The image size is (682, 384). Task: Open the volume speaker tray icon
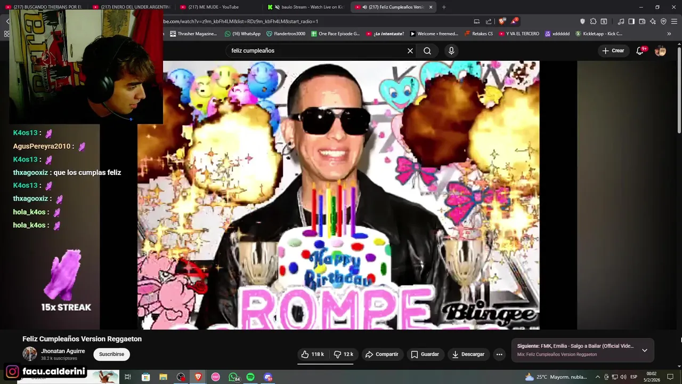tap(623, 377)
